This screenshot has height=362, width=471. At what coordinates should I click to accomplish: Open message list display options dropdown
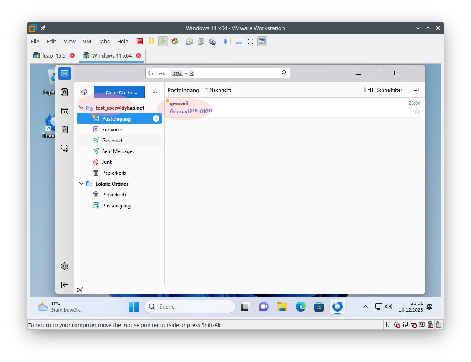click(416, 90)
